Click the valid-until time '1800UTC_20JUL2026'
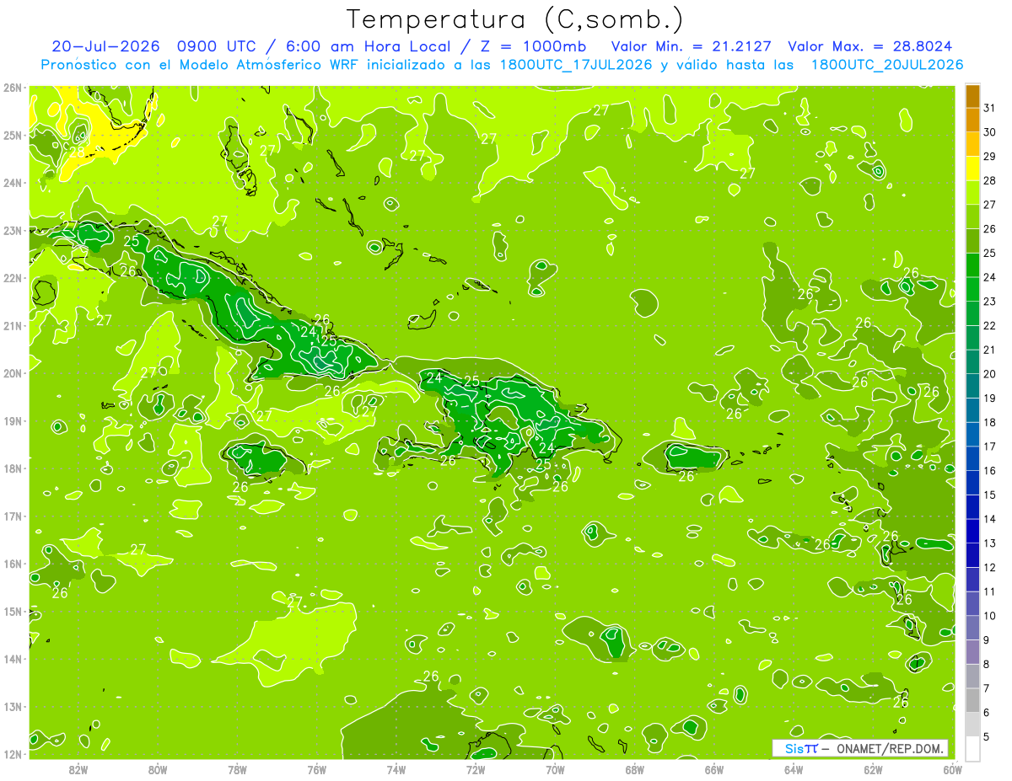1012x781 pixels. tap(886, 65)
